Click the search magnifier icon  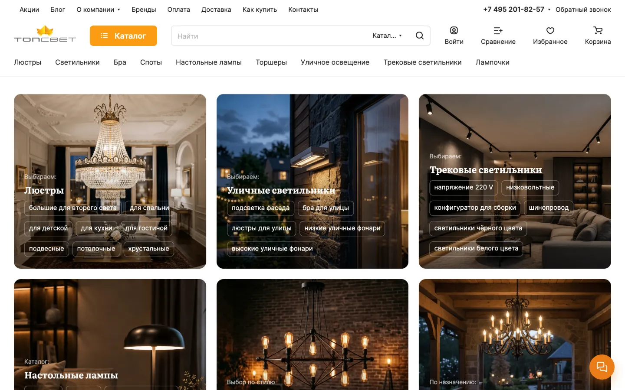point(419,36)
